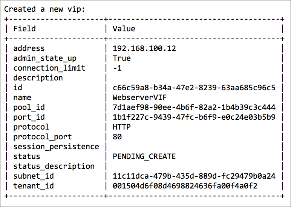Screen dimensions: 291x207
Task: Select the id value starting with c66c59a8
Action: click(x=194, y=88)
